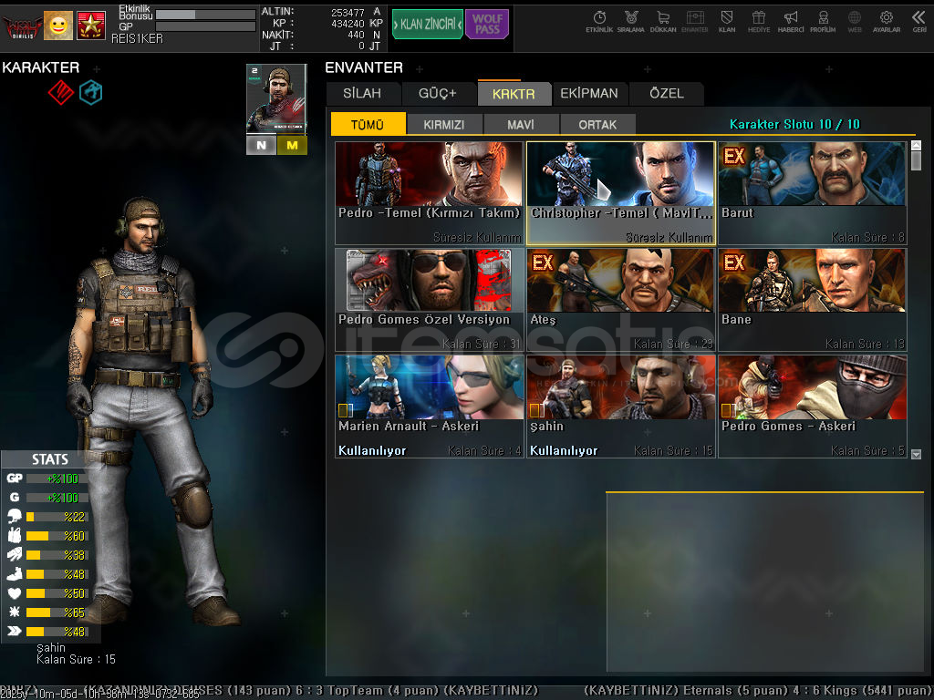Click the heart stat icon
This screenshot has width=934, height=700.
pyautogui.click(x=15, y=592)
